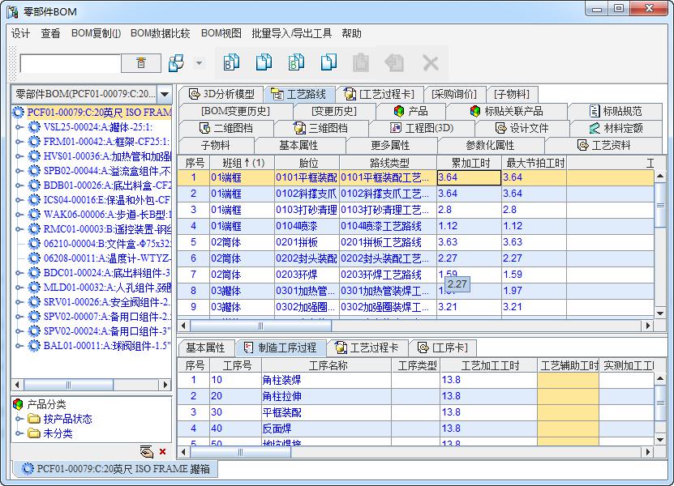The image size is (674, 486).
Task: Open the 零部件BOM combo box dropdown
Action: [165, 94]
